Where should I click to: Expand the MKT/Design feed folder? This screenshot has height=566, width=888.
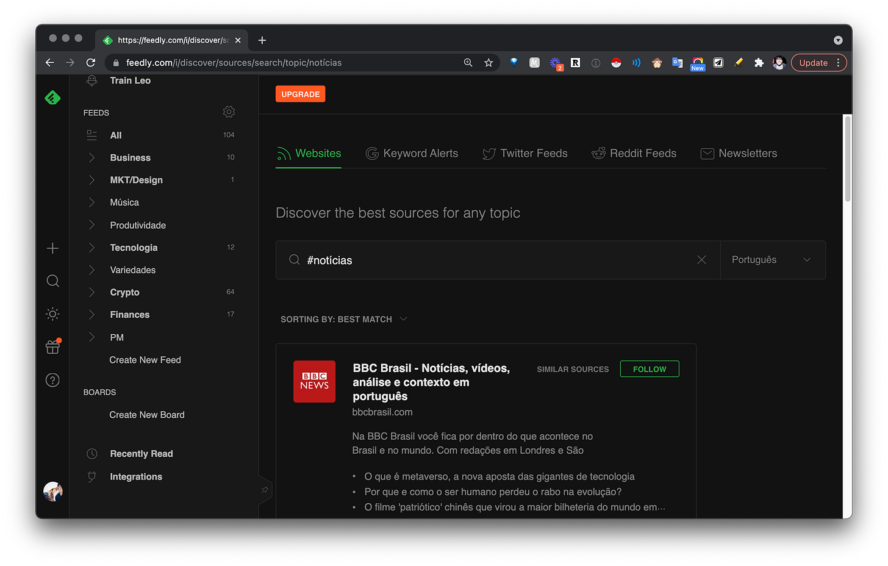pos(91,180)
